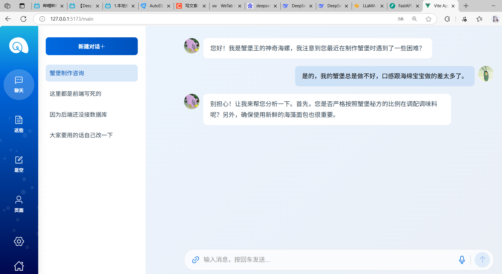The height and width of the screenshot is (274, 502).
Task: Go to home via sidebar house icon
Action: coord(19,266)
